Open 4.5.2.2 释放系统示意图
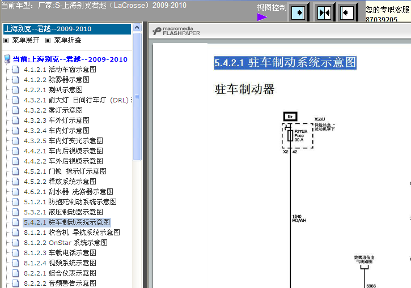This screenshot has height=288, width=411. [60, 182]
